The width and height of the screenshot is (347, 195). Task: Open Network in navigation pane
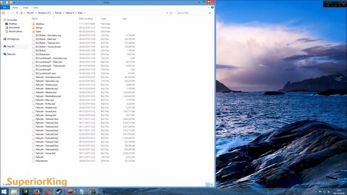[11, 54]
